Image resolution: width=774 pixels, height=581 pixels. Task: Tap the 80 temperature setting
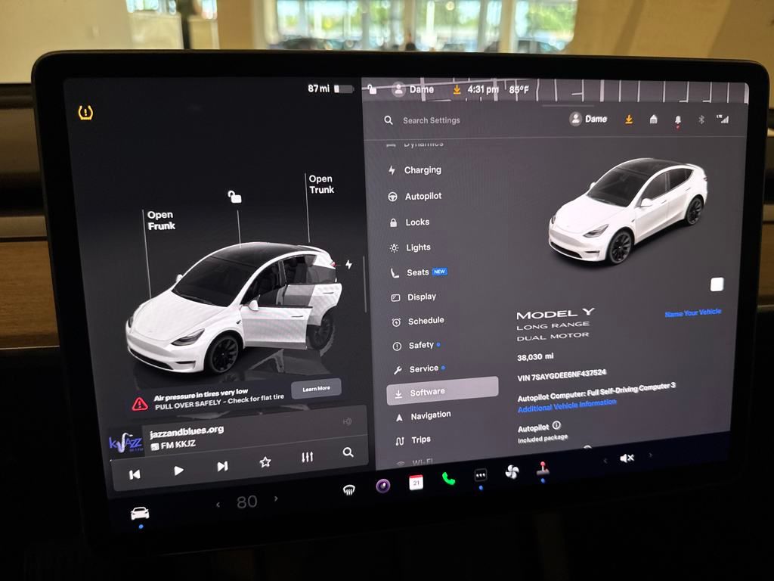pyautogui.click(x=247, y=502)
